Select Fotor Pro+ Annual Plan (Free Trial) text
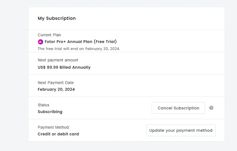This screenshot has height=151, width=237. [81, 42]
